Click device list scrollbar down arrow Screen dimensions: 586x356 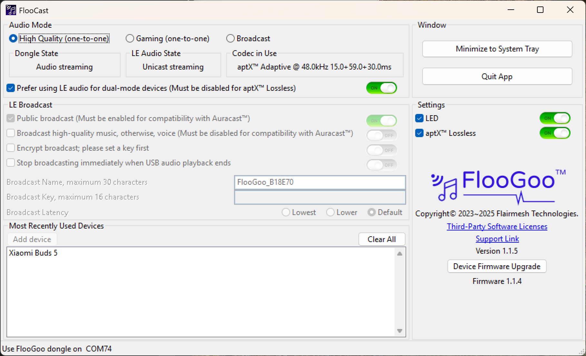400,331
